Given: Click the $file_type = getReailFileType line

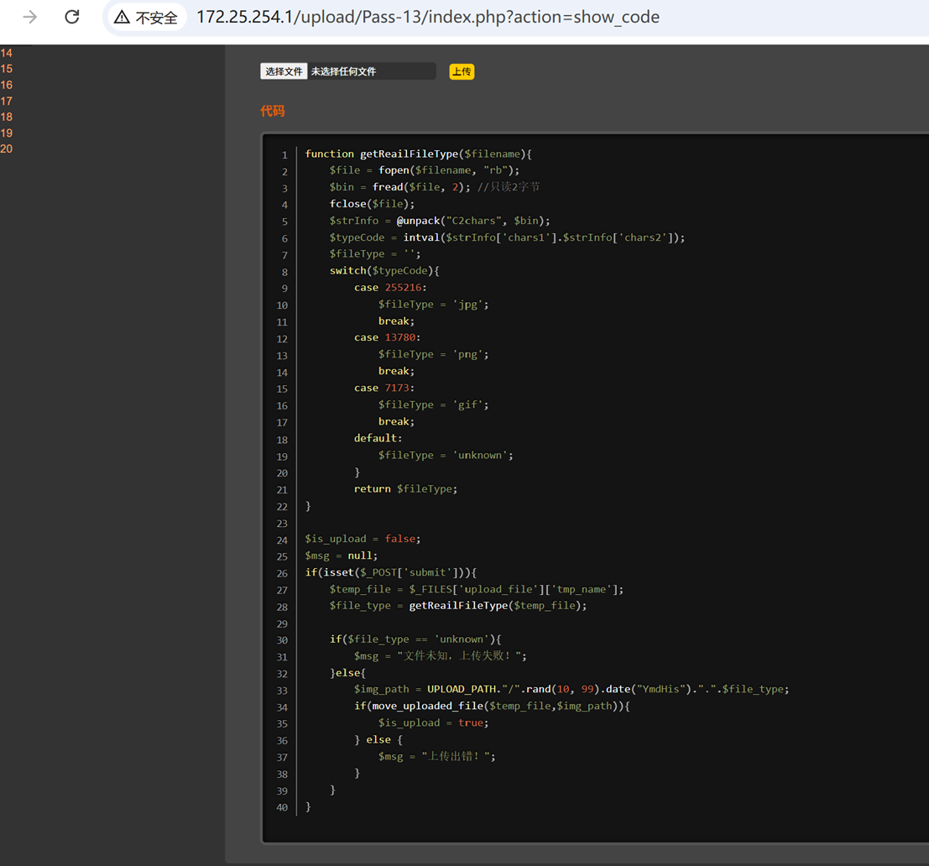Looking at the screenshot, I should coord(458,606).
